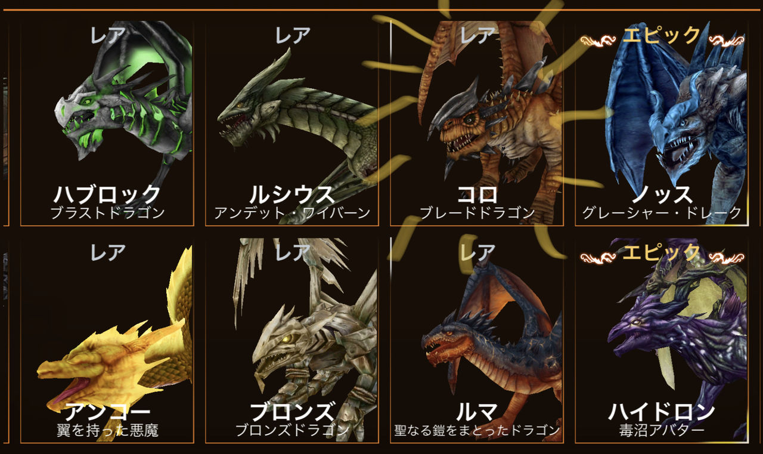Tap the 毒沼アバター subtitle text
Image resolution: width=763 pixels, height=454 pixels.
pyautogui.click(x=662, y=430)
